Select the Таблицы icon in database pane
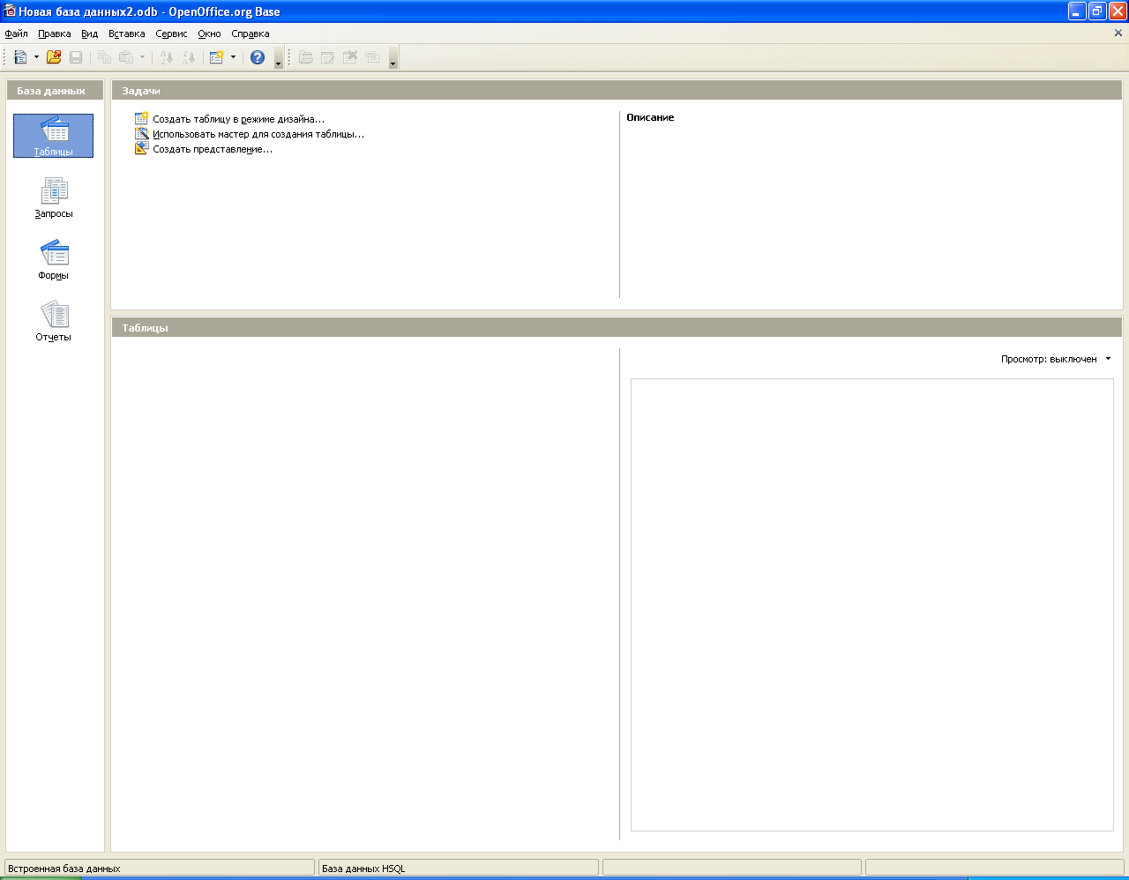This screenshot has height=880, width=1129. (x=53, y=136)
